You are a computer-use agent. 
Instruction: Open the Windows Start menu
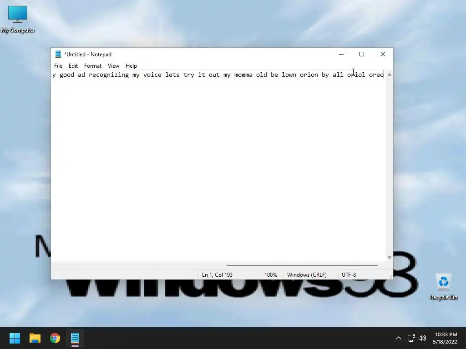coord(15,338)
